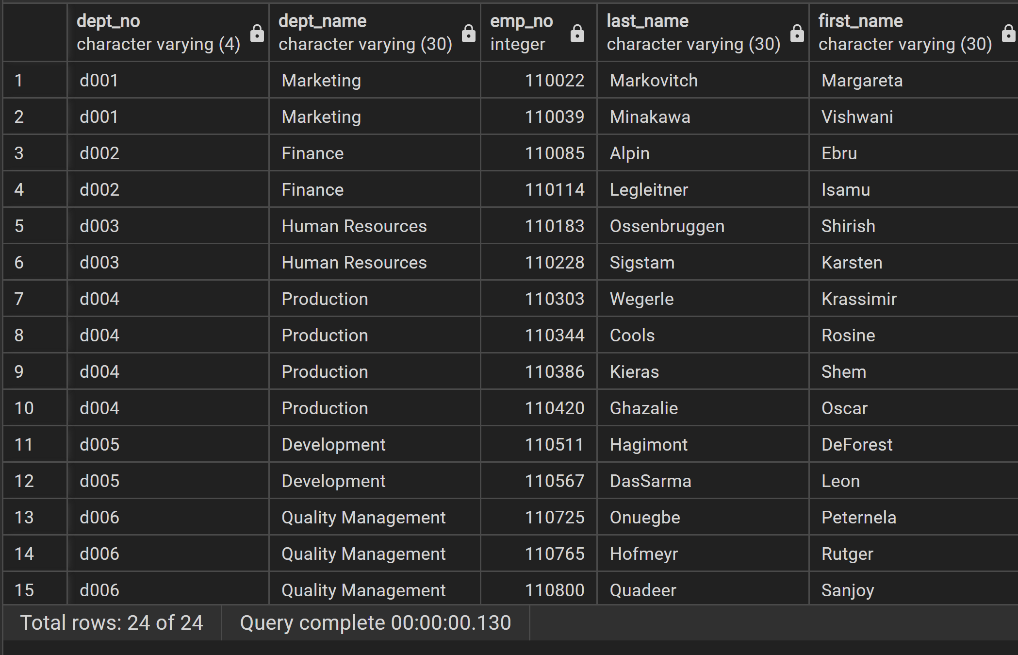Select the dept_no column header
The width and height of the screenshot is (1018, 655).
(x=168, y=33)
